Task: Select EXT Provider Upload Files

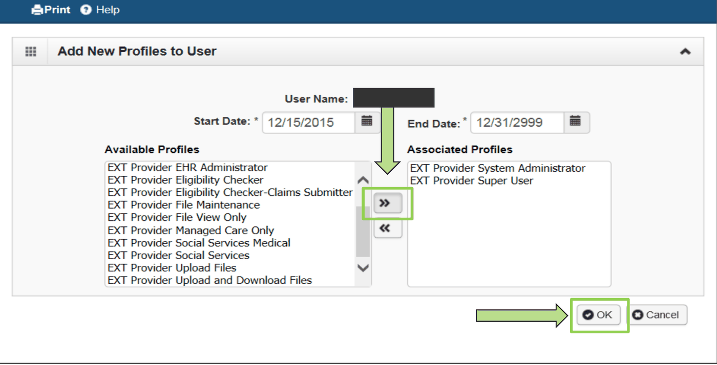Action: 172,268
